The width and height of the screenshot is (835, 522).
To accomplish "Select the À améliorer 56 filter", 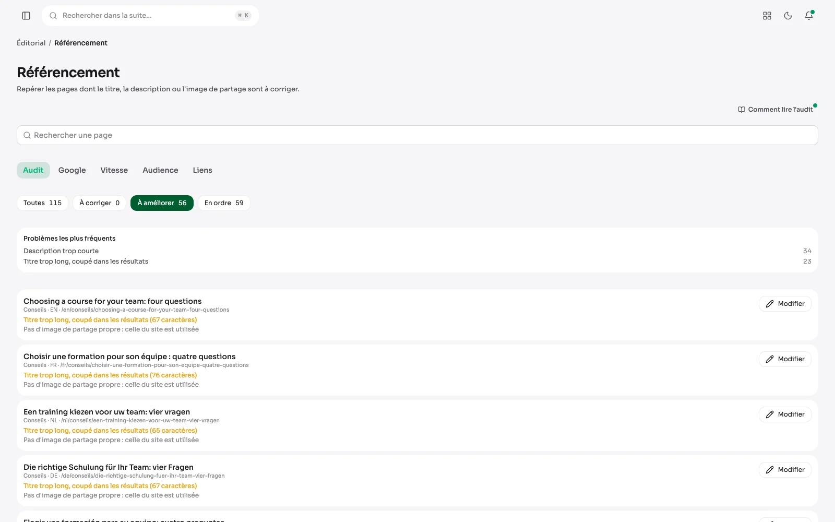I will coord(162,203).
